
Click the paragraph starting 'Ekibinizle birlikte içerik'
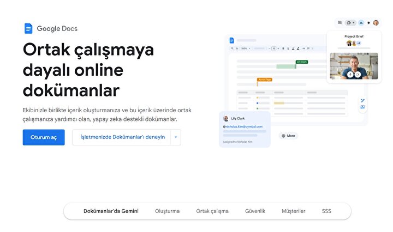coord(107,114)
